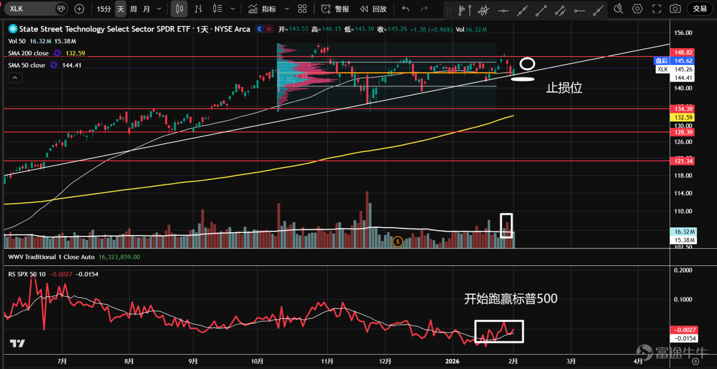Click the orange S split marker
Screen dimensions: 717x369
click(x=397, y=242)
